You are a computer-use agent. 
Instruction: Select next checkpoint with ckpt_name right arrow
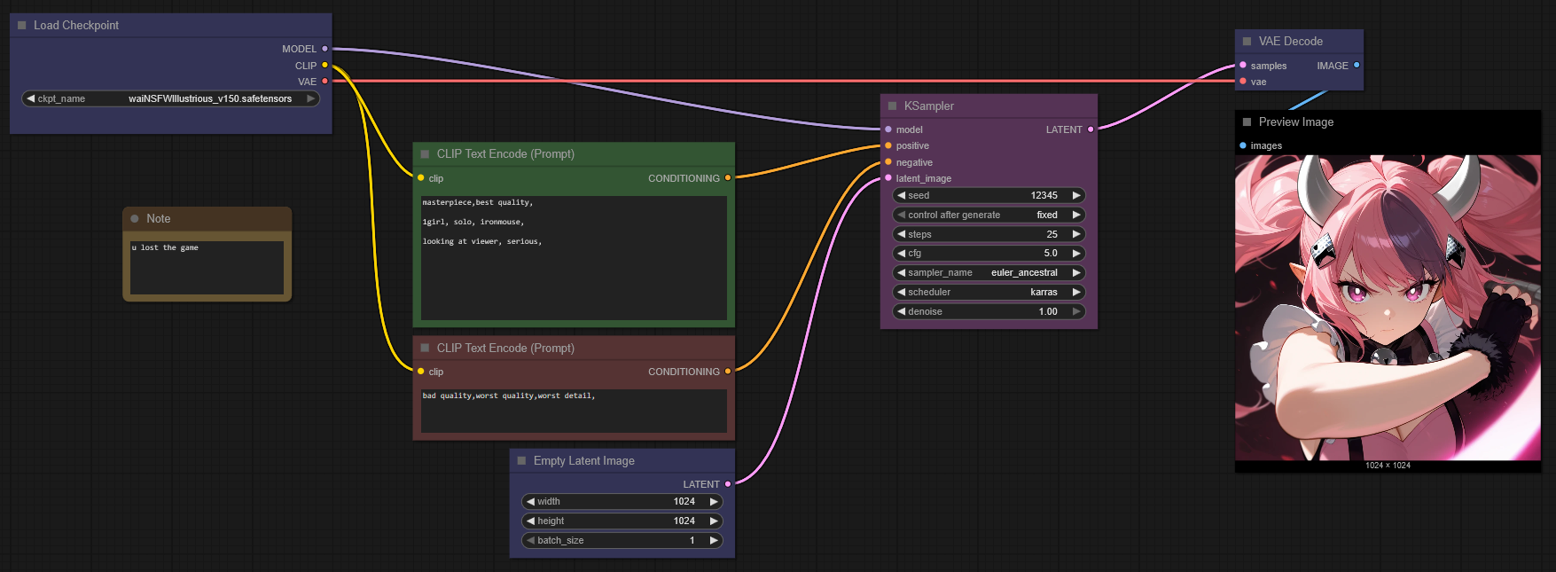tap(311, 98)
